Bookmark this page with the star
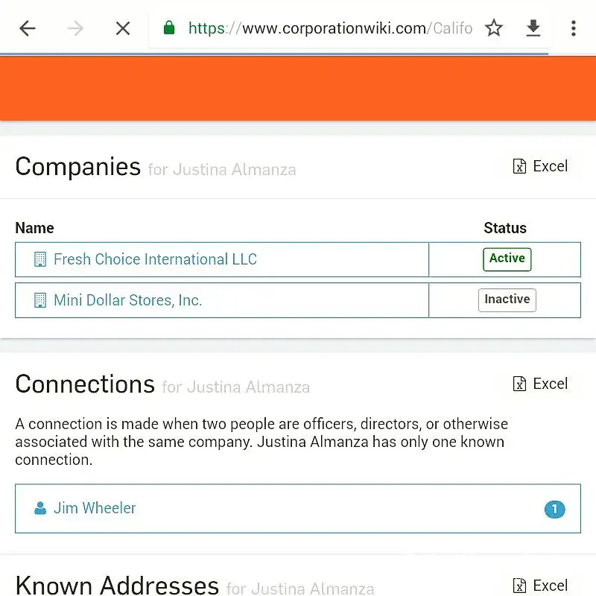Image resolution: width=596 pixels, height=596 pixels. [x=494, y=28]
